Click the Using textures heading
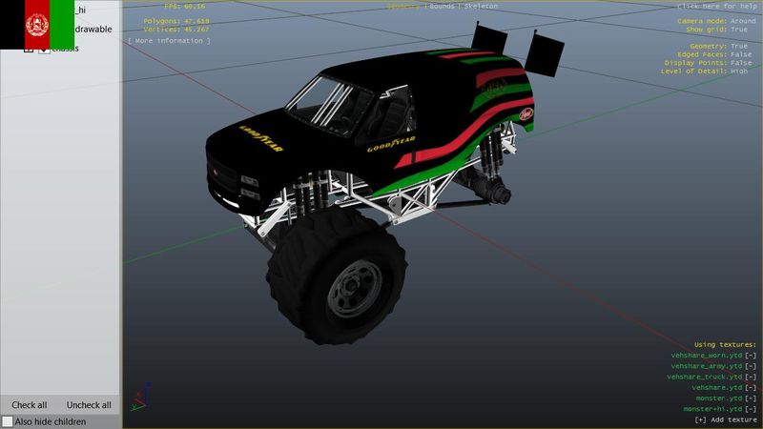Image resolution: width=763 pixels, height=429 pixels. [726, 345]
